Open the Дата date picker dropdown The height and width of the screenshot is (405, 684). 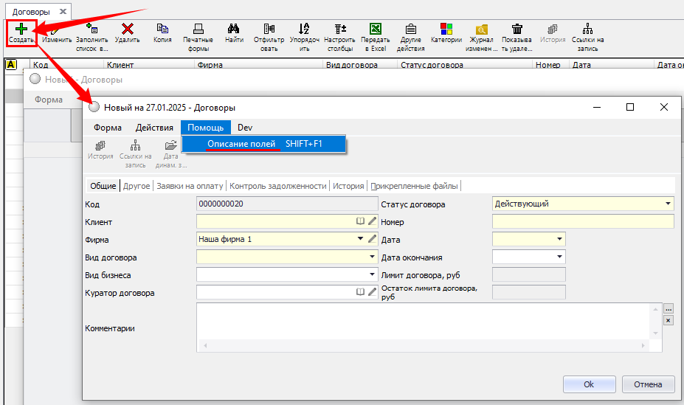559,239
